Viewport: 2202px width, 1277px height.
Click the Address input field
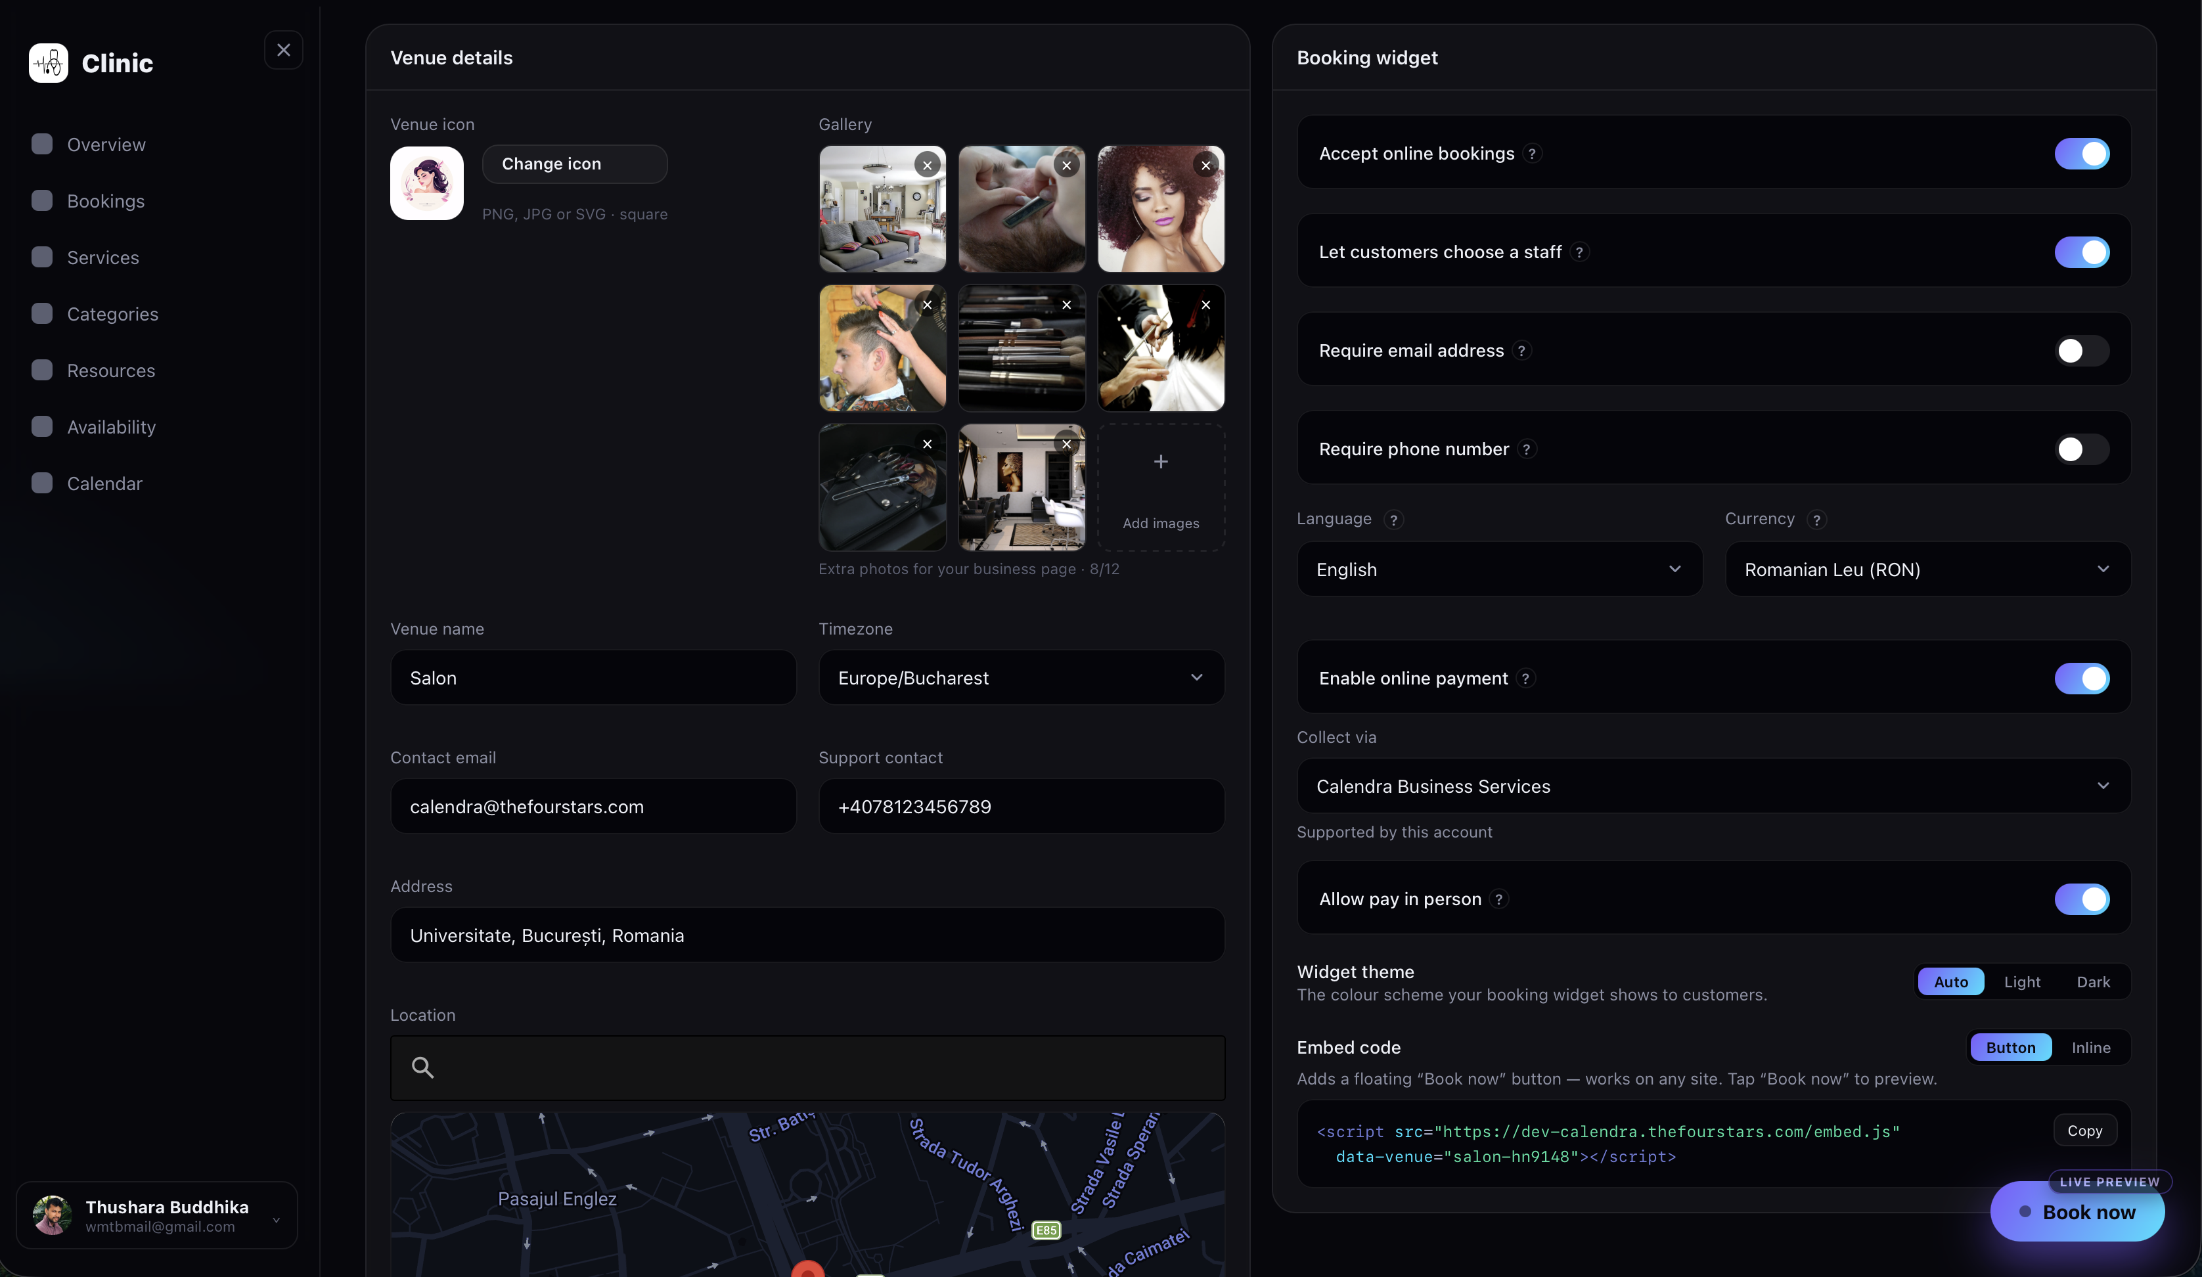pos(807,935)
